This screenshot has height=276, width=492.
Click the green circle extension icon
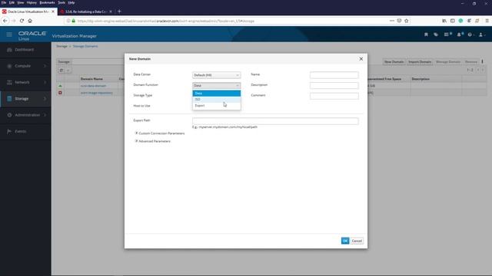[460, 21]
